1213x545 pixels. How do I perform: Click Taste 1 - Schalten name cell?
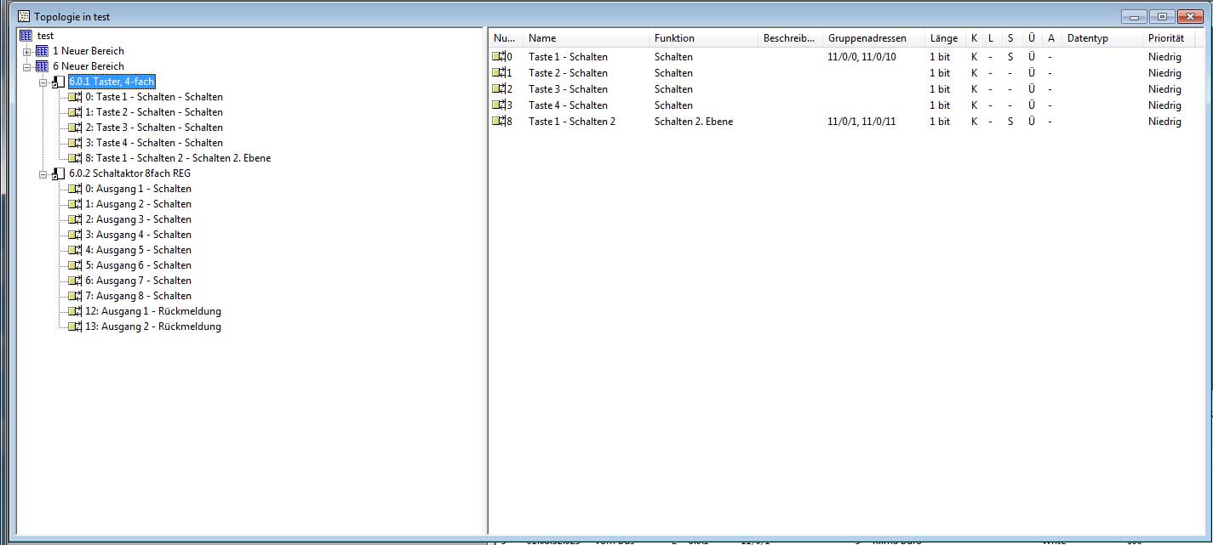[568, 57]
